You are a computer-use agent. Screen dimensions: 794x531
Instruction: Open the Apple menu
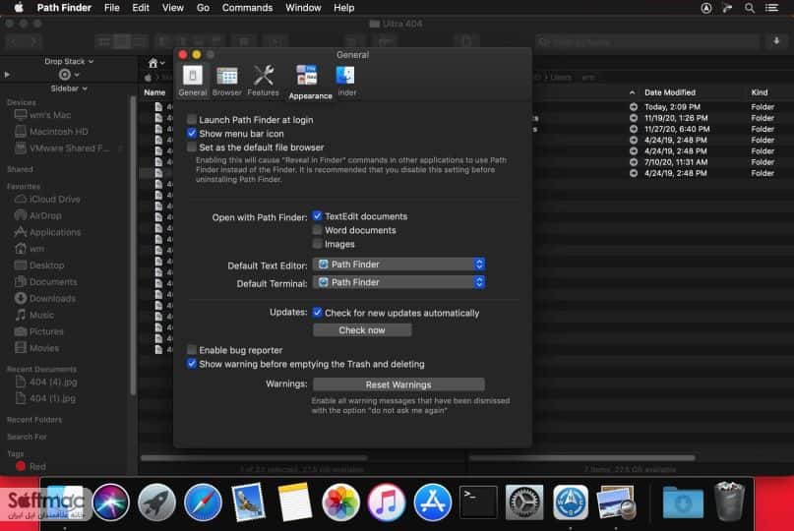(x=19, y=8)
